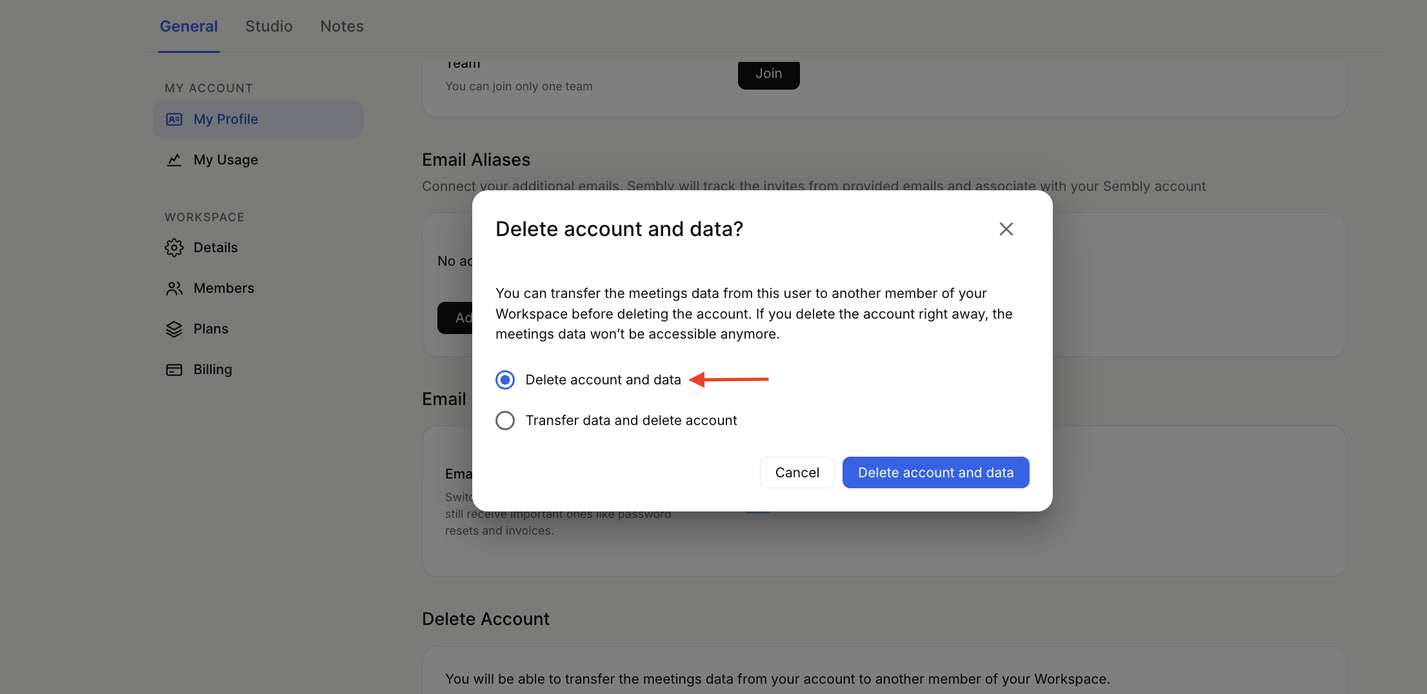Screen dimensions: 1427x694
Task: Click the Join team button
Action: click(768, 74)
